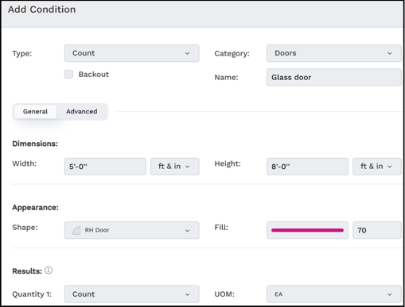The image size is (405, 307).
Task: Click the RH Door shape icon
Action: pyautogui.click(x=76, y=230)
